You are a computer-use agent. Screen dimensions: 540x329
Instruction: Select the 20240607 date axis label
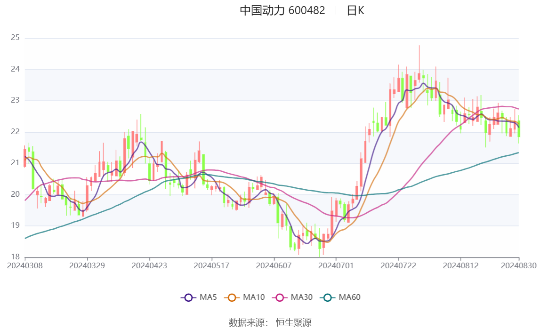click(x=274, y=265)
